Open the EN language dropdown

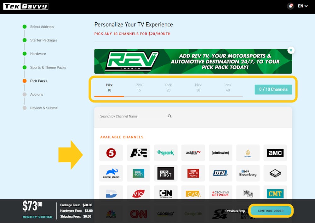pyautogui.click(x=302, y=6)
